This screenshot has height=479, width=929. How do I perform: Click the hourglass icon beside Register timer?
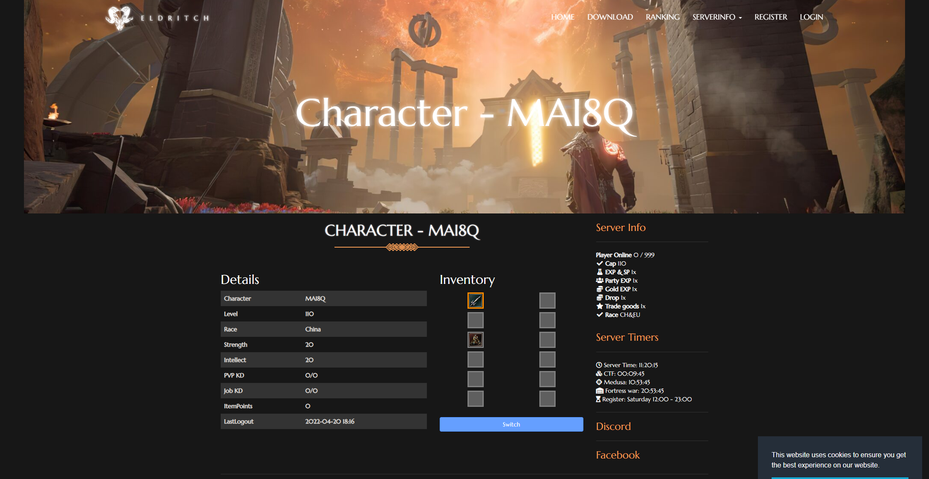tap(598, 399)
